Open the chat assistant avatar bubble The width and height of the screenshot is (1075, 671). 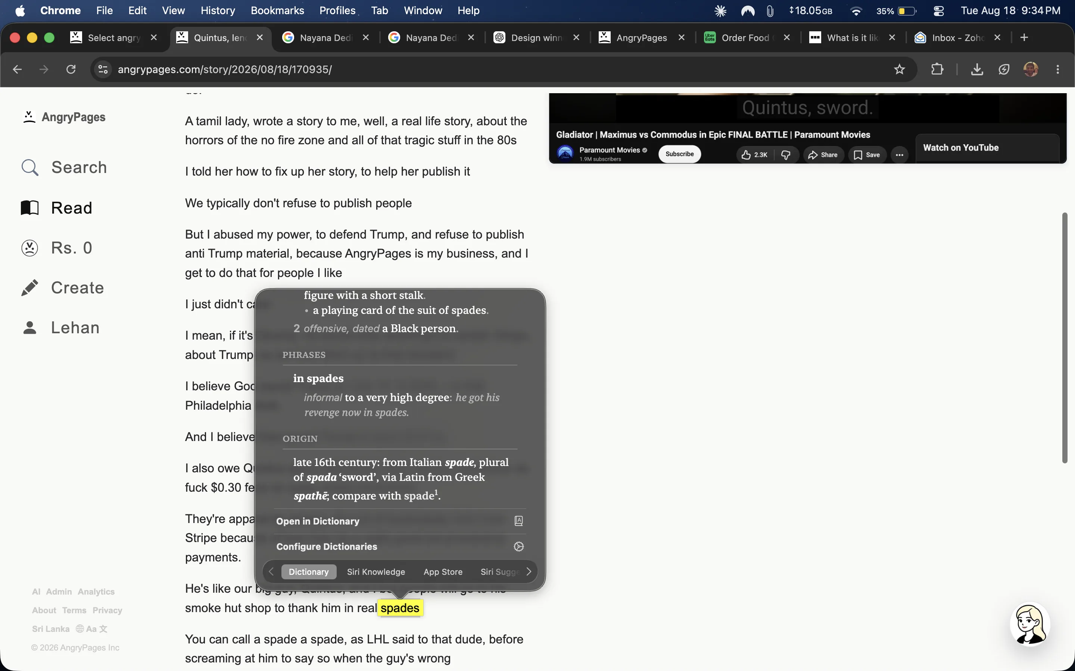[x=1030, y=624]
